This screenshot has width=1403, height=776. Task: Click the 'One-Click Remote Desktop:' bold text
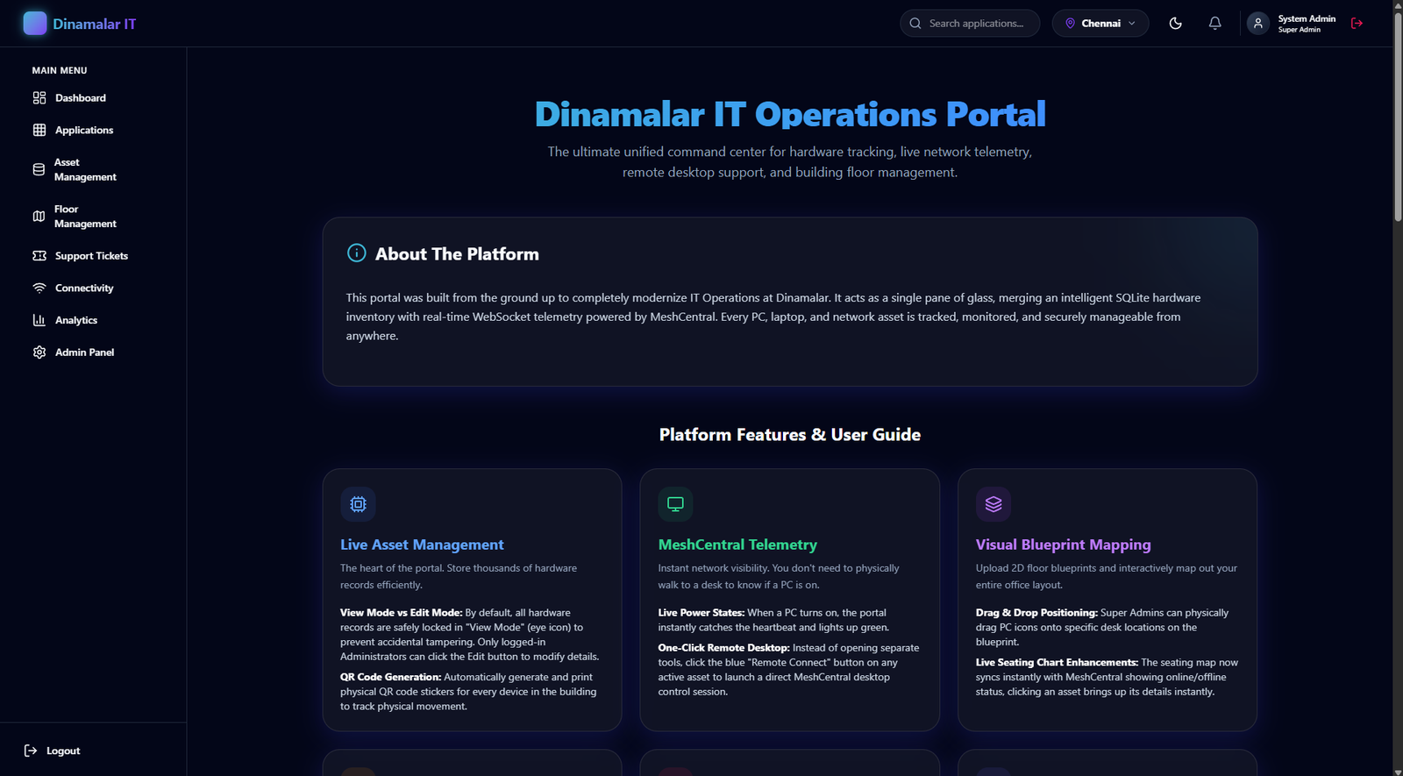(724, 648)
